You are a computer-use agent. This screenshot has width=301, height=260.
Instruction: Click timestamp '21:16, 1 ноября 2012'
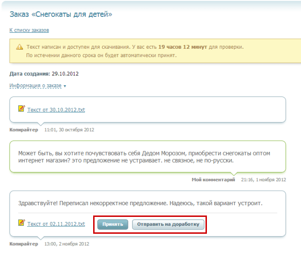pos(264,180)
